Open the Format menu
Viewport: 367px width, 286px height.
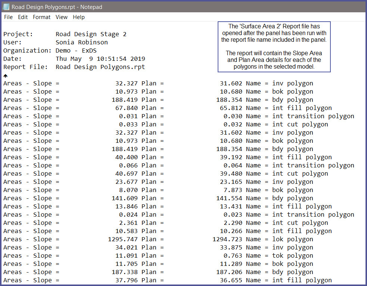pyautogui.click(x=41, y=17)
